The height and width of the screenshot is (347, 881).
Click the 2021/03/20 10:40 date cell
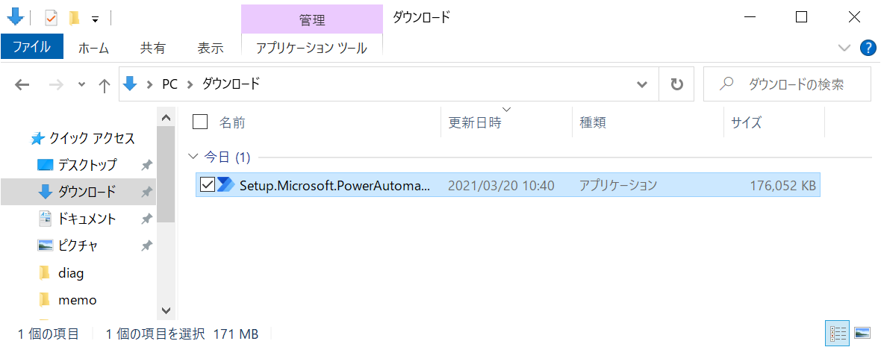[x=501, y=185]
